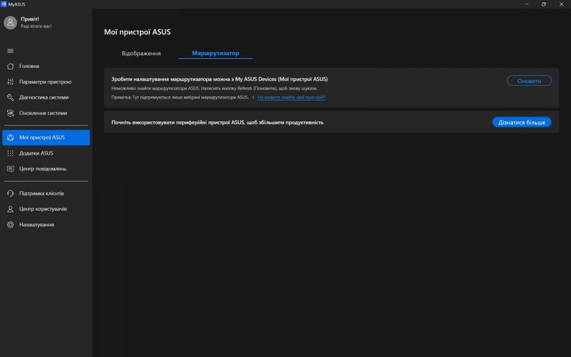This screenshot has height=357, width=571.
Task: Click the Дізнатися більше button
Action: click(x=522, y=122)
